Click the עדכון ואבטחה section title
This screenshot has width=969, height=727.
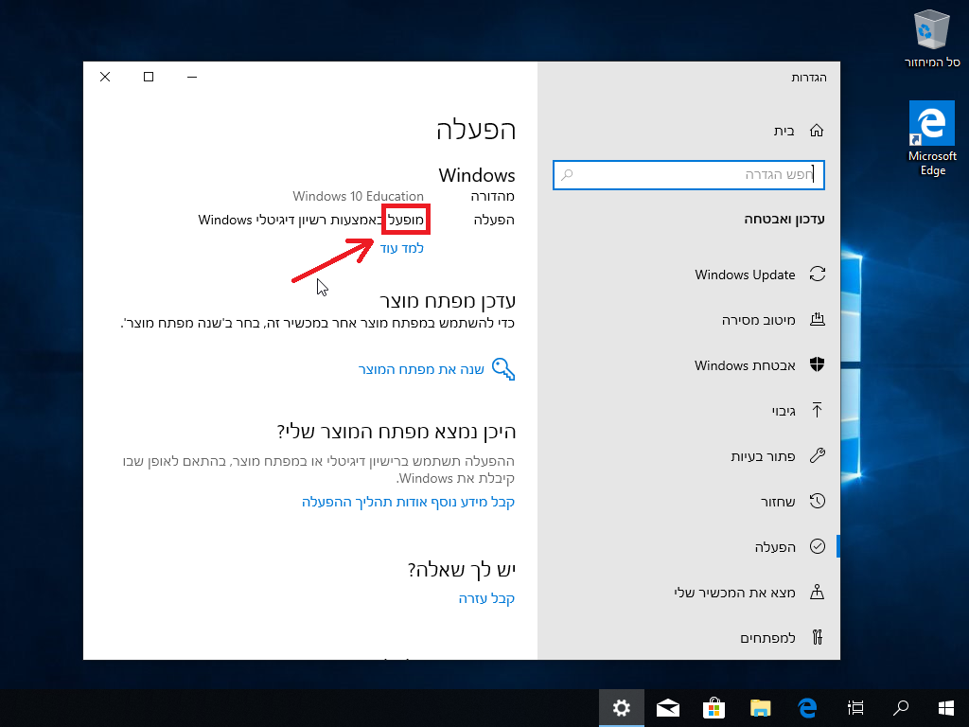point(784,220)
